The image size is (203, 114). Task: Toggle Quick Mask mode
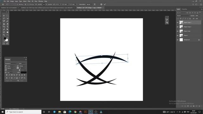pyautogui.click(x=4, y=44)
